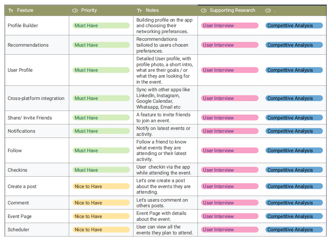The image size is (331, 241).
Task: Click the text-type icon beside Feature header
Action: 11,10
